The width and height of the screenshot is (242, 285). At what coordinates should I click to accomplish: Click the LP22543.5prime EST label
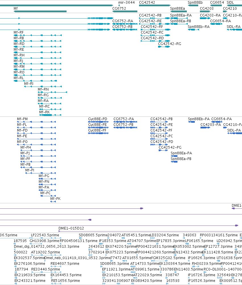(45, 235)
